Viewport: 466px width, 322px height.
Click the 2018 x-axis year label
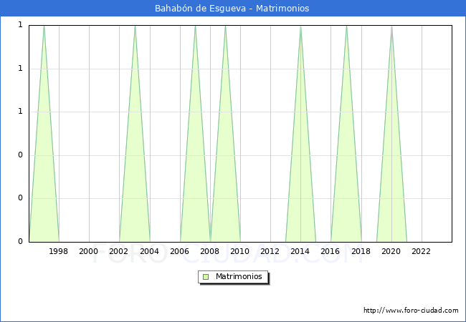(x=361, y=251)
